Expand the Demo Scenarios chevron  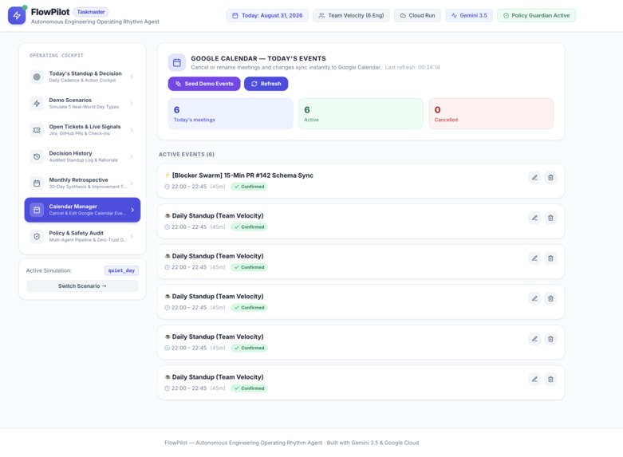(132, 104)
